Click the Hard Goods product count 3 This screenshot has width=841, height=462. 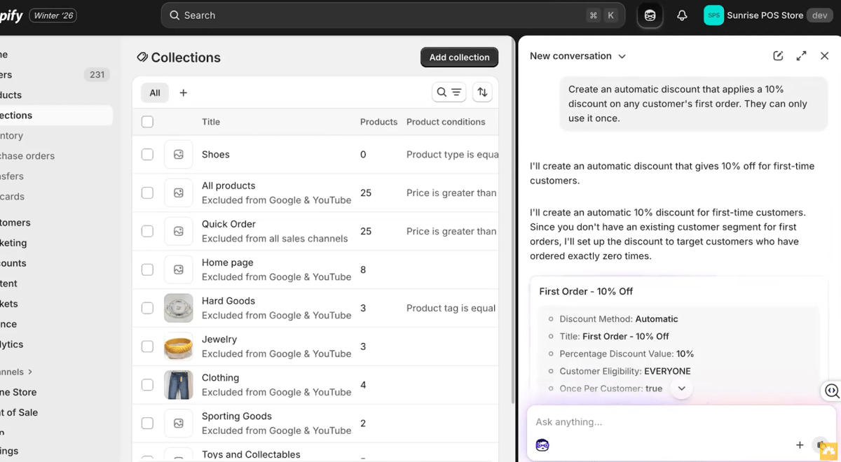click(363, 308)
